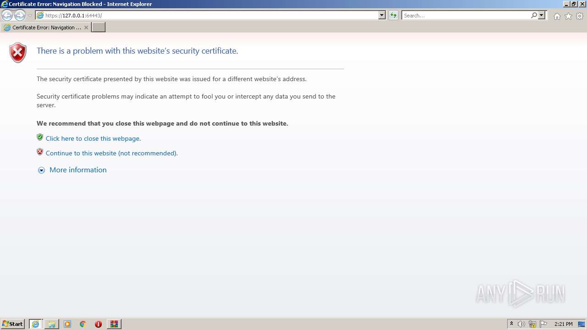This screenshot has width=587, height=330.
Task: Open the Tools gear icon
Action: [580, 16]
